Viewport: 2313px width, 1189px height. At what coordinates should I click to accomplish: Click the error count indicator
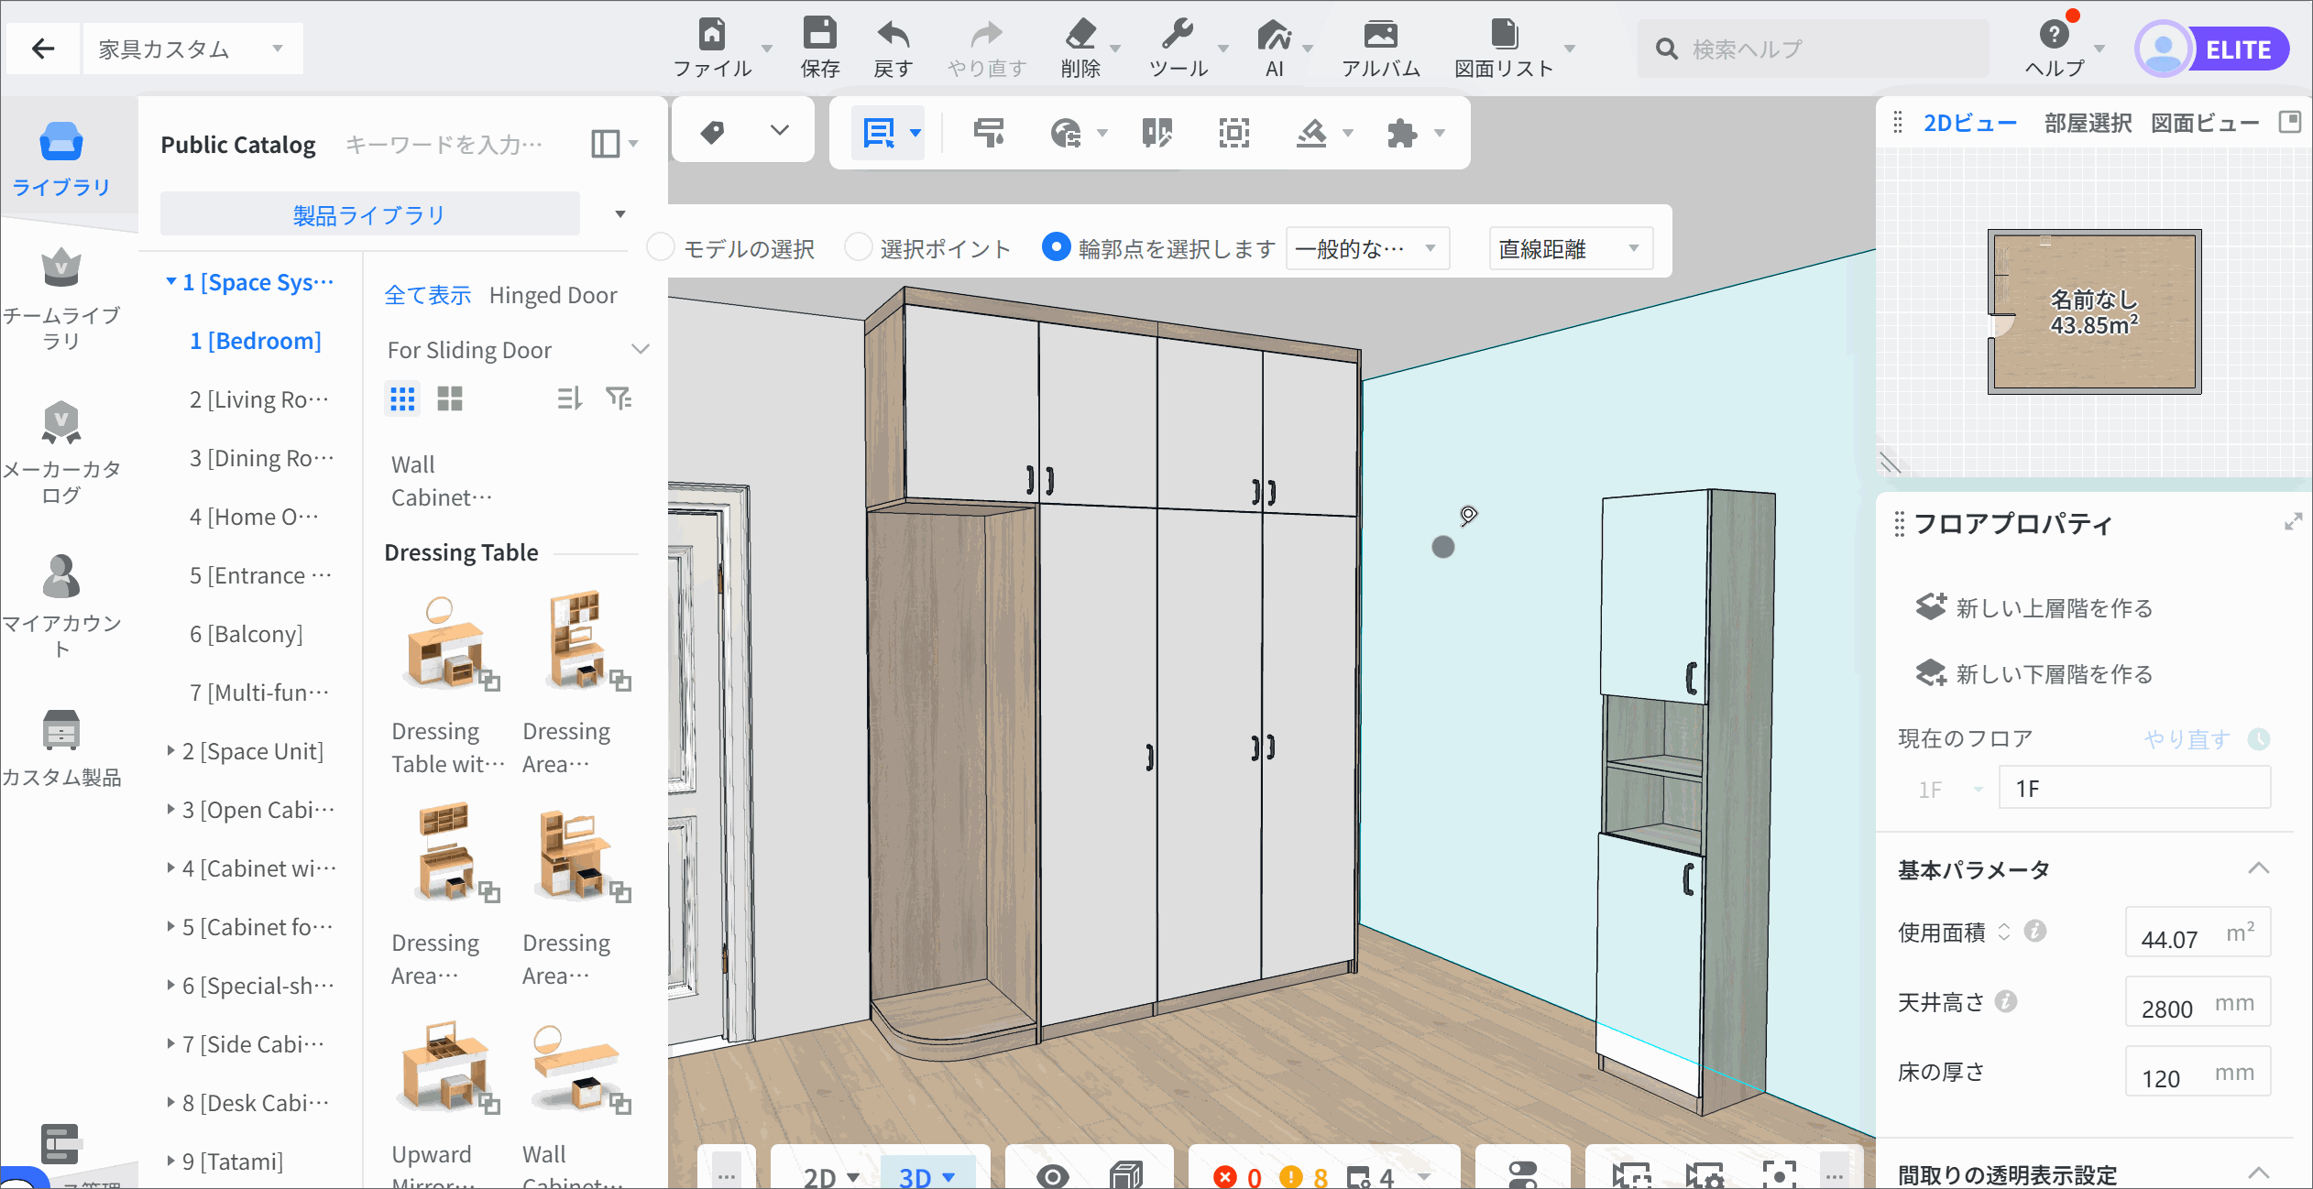point(1236,1177)
